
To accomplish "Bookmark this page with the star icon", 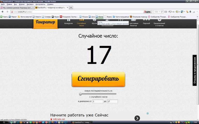I will tap(153, 12).
